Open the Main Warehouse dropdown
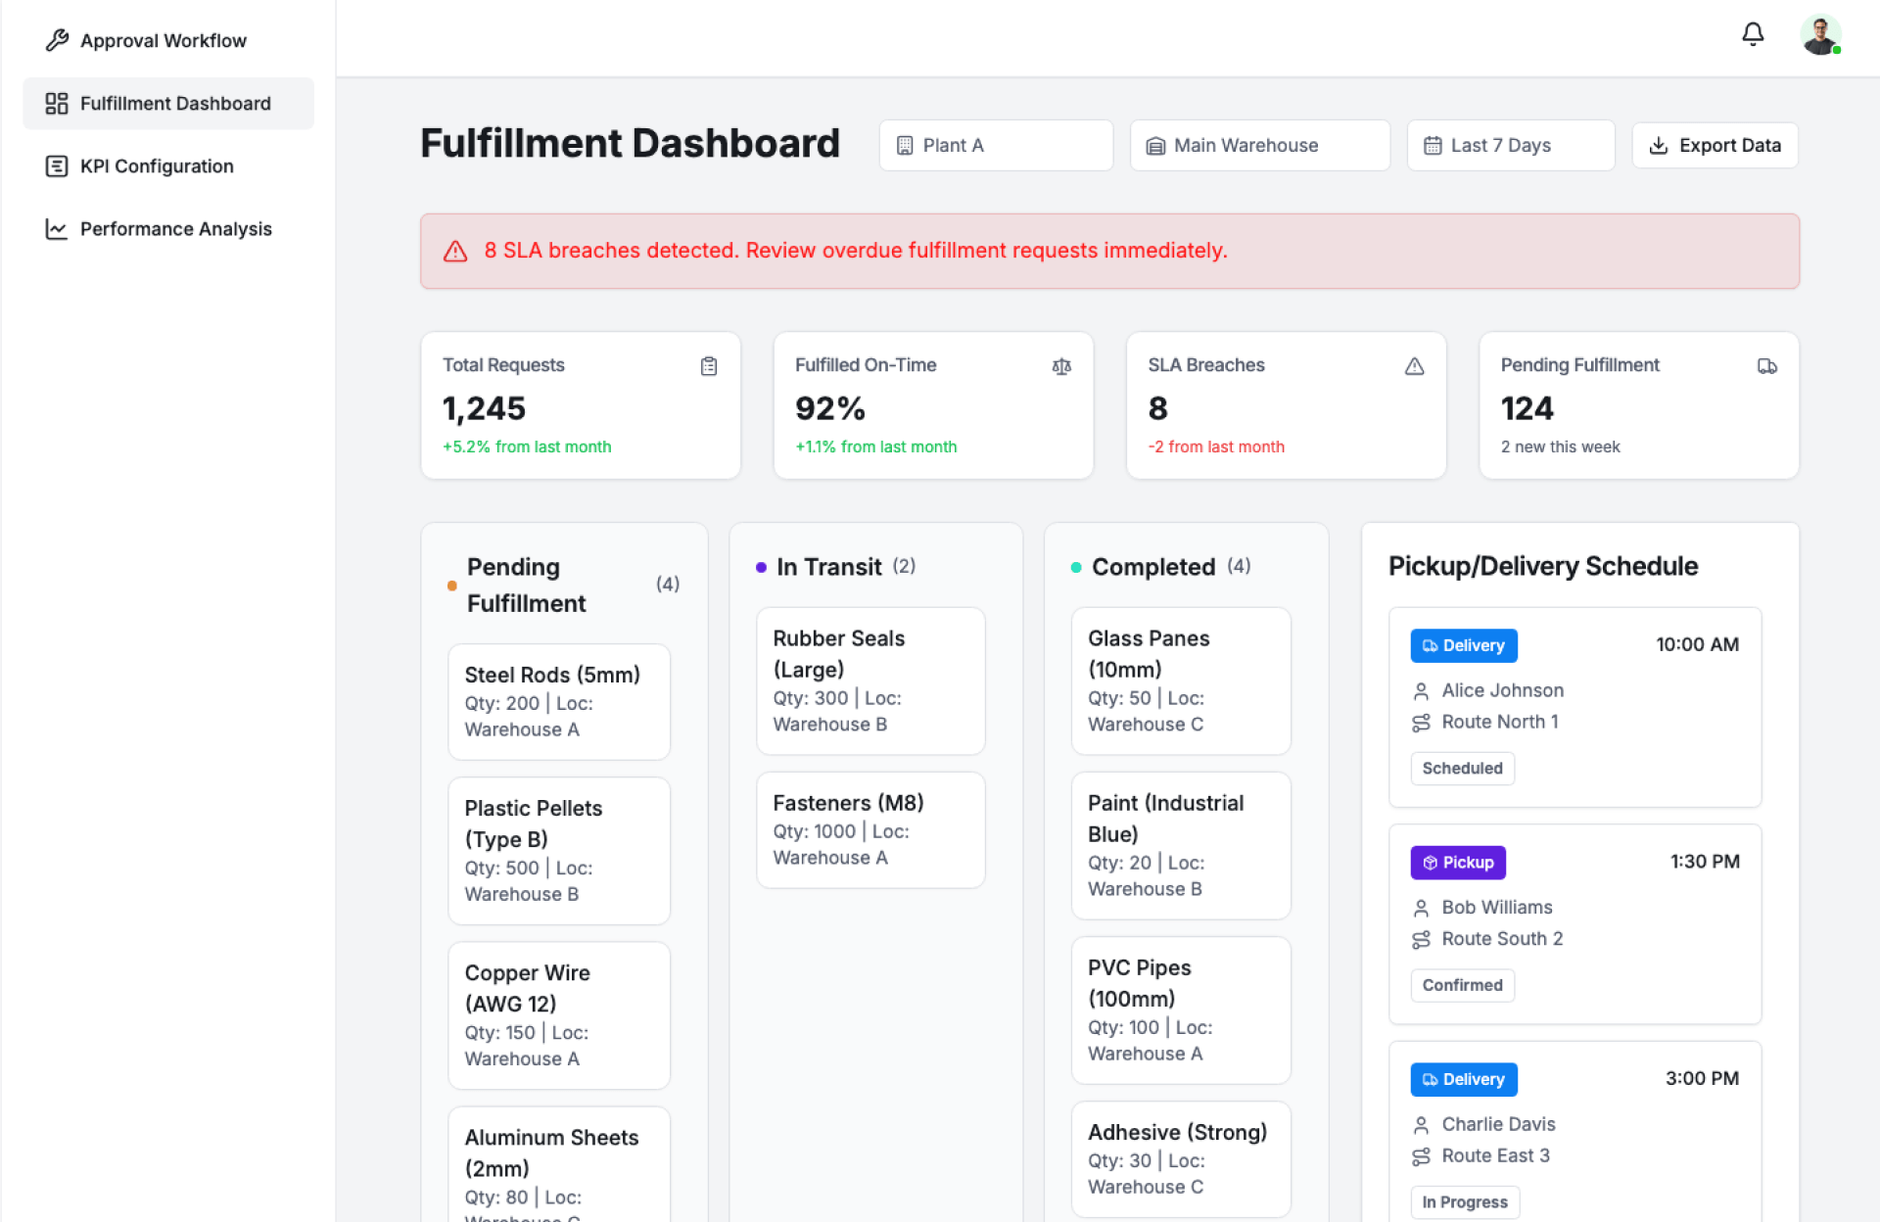The width and height of the screenshot is (1880, 1222). [1259, 146]
